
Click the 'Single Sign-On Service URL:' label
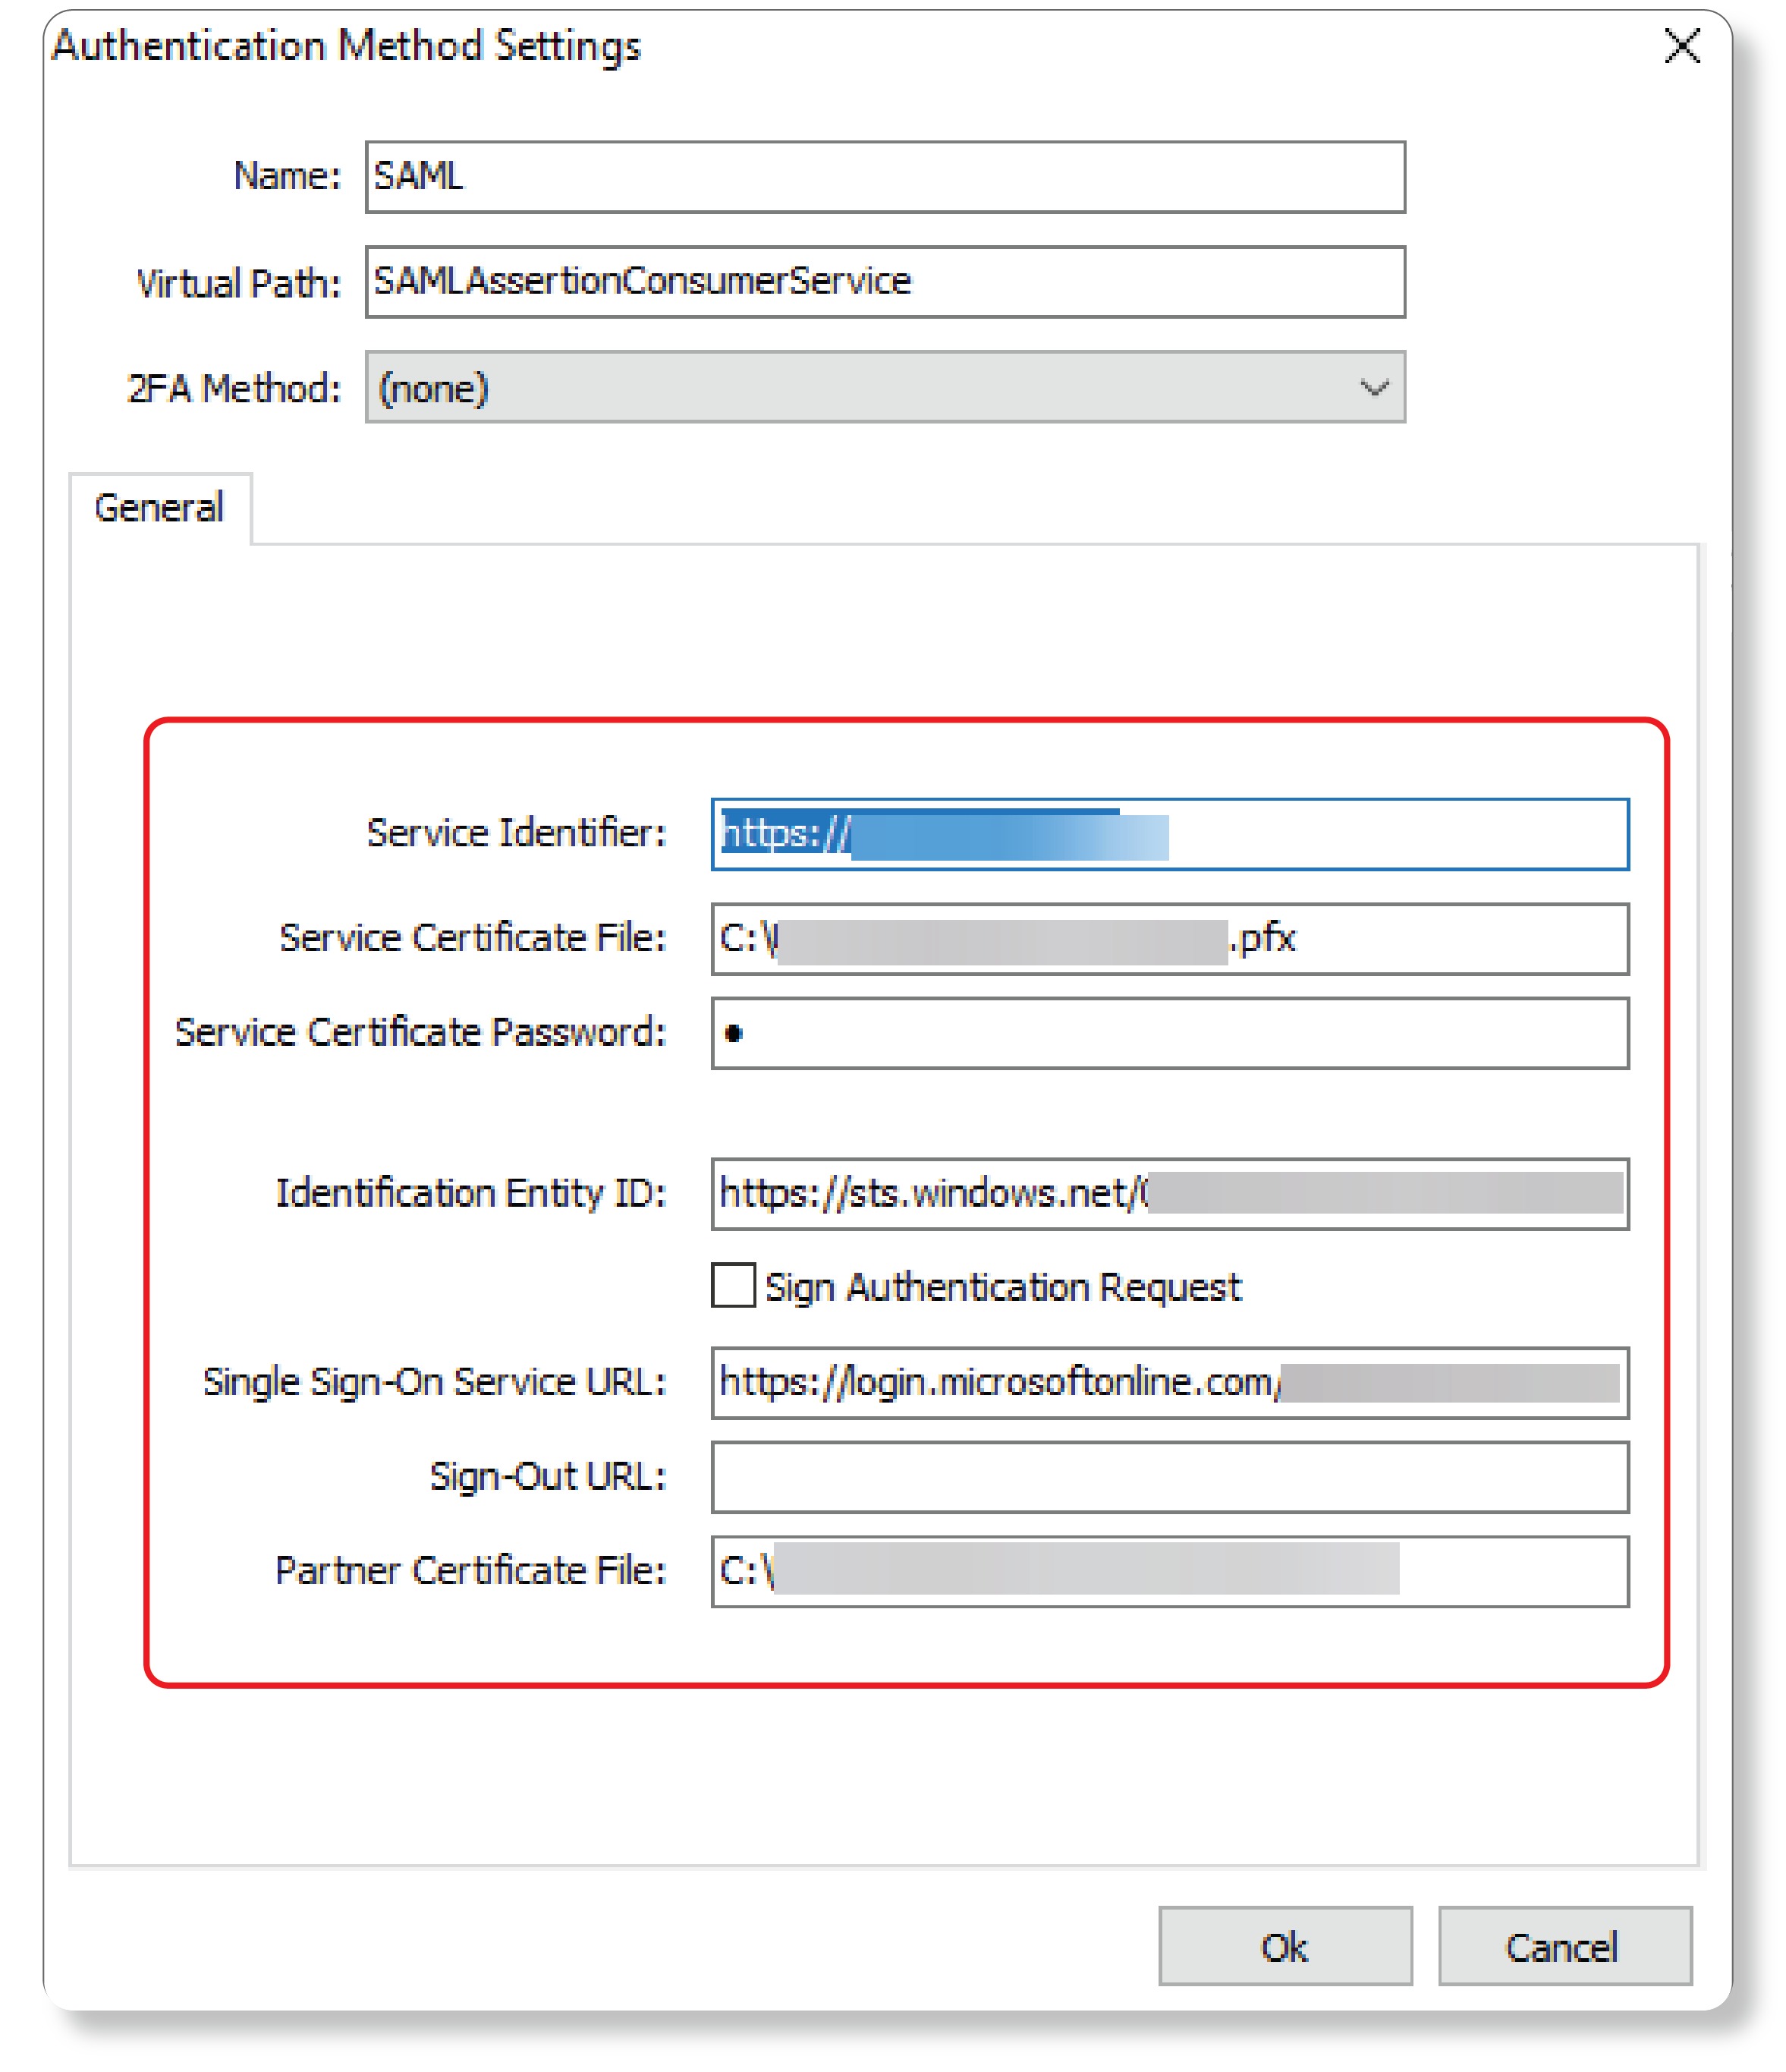point(435,1383)
